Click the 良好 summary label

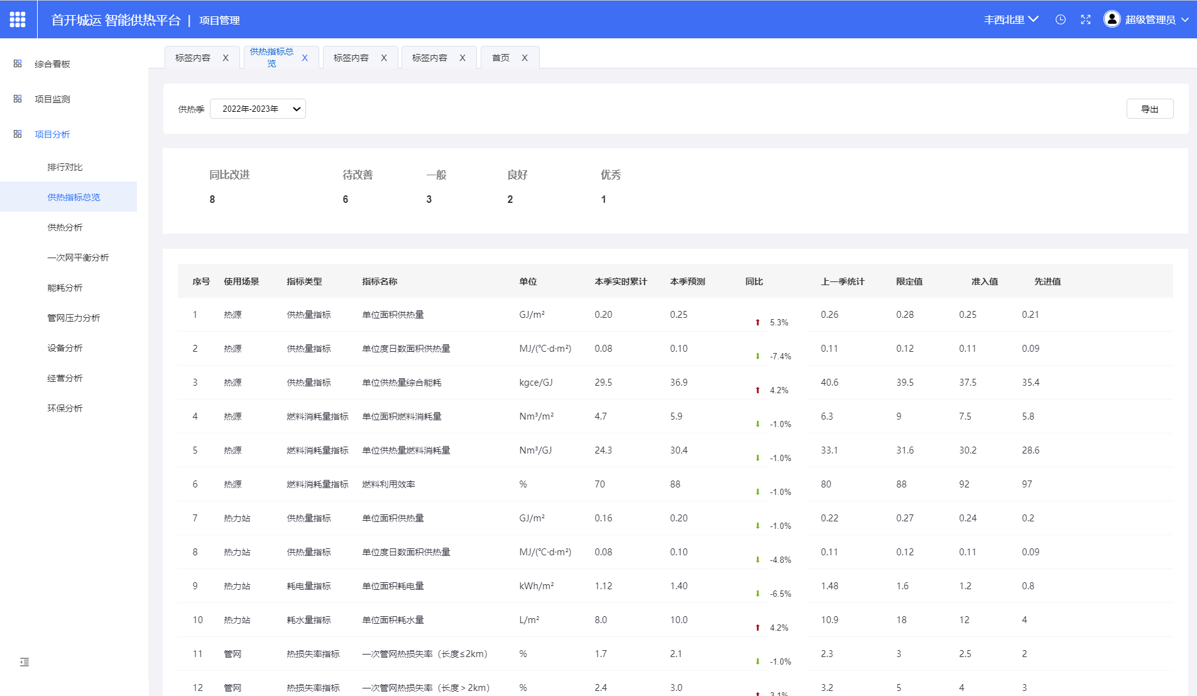click(x=517, y=175)
